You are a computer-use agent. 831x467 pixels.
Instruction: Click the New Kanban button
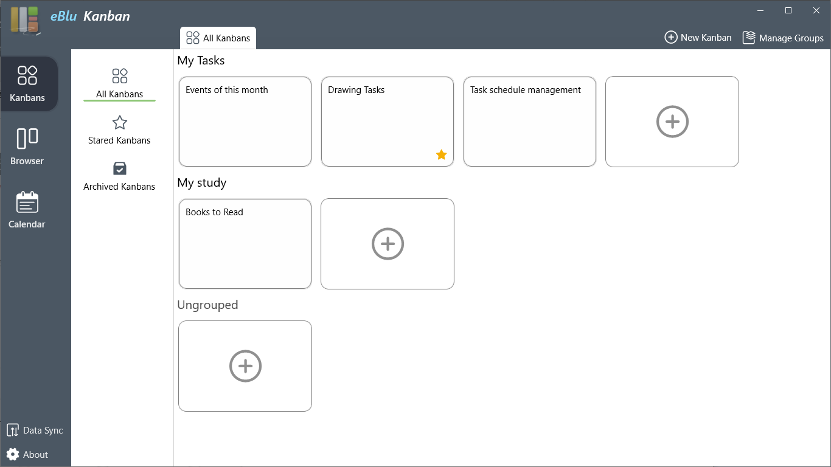698,38
